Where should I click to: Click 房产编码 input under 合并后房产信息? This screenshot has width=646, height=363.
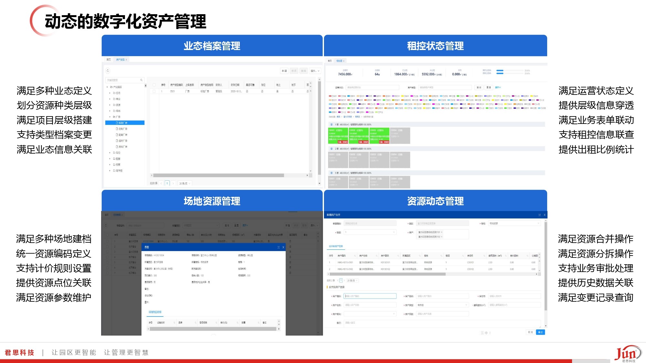click(x=370, y=296)
